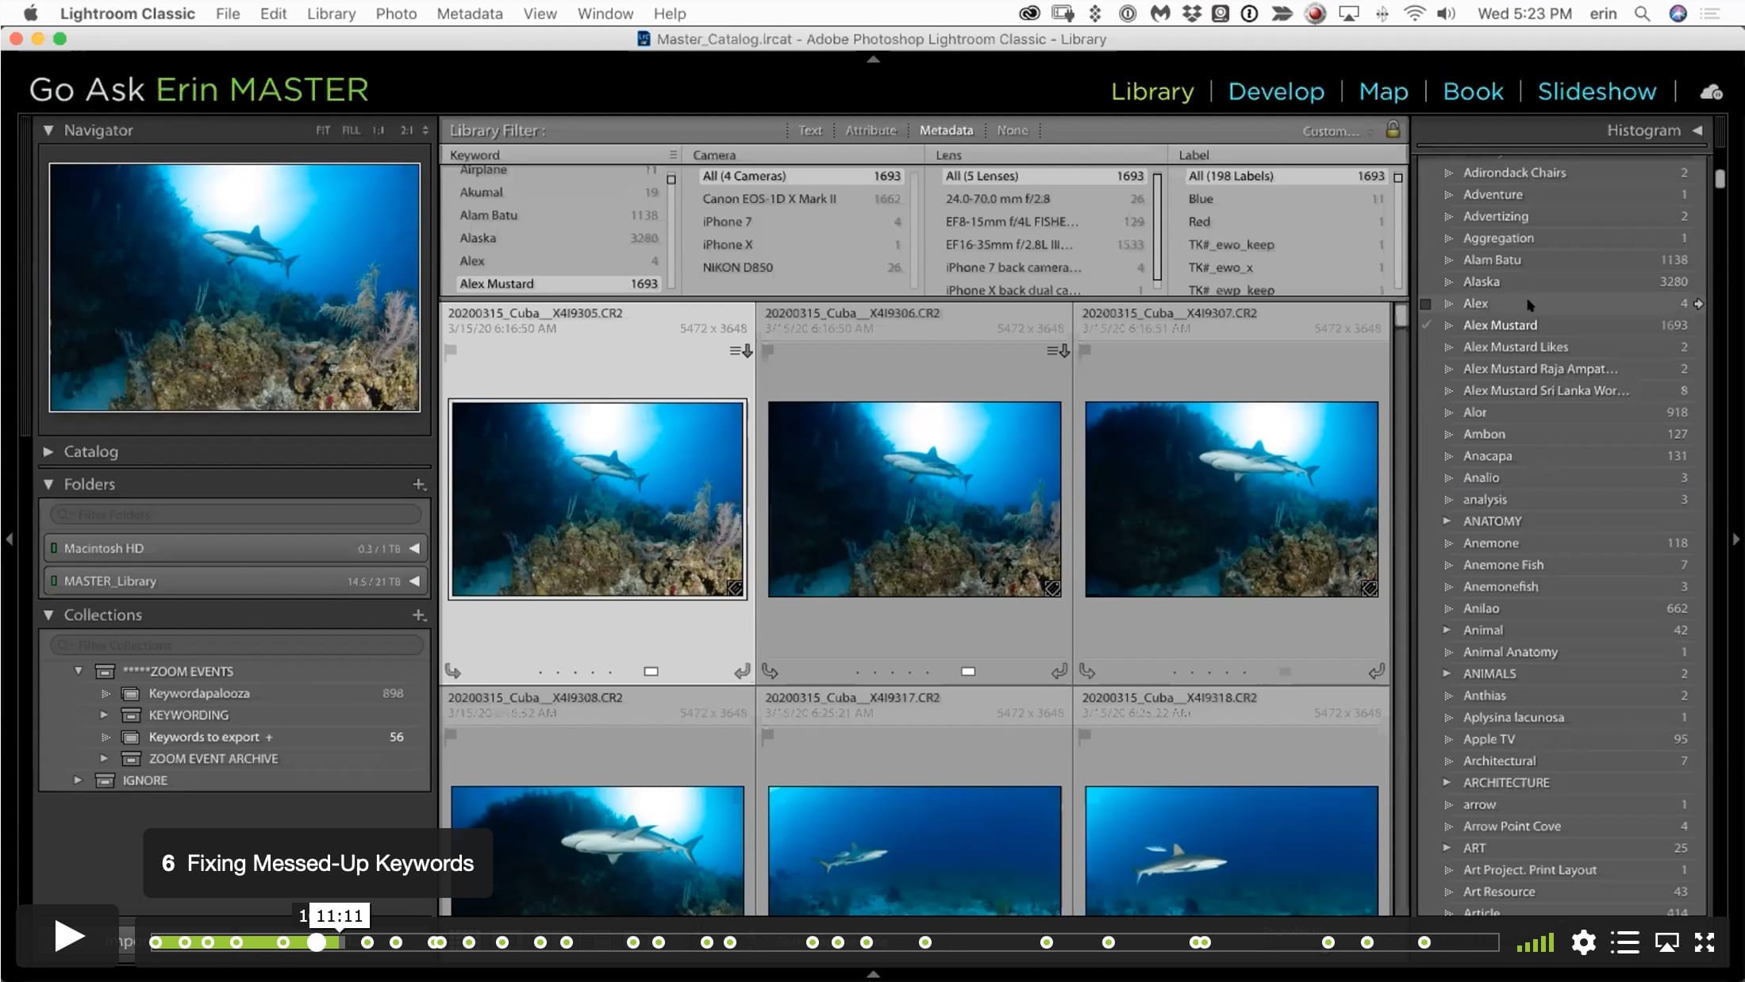Click the video progress scrubber handle
Screen dimensions: 1745x982
(317, 942)
